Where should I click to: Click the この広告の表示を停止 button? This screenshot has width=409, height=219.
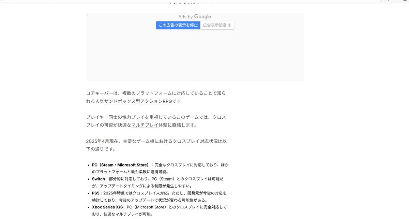click(178, 25)
